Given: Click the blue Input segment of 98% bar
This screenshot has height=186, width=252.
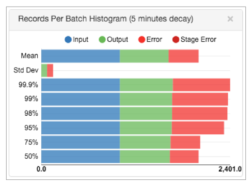Looking at the screenshot, I should tap(81, 114).
